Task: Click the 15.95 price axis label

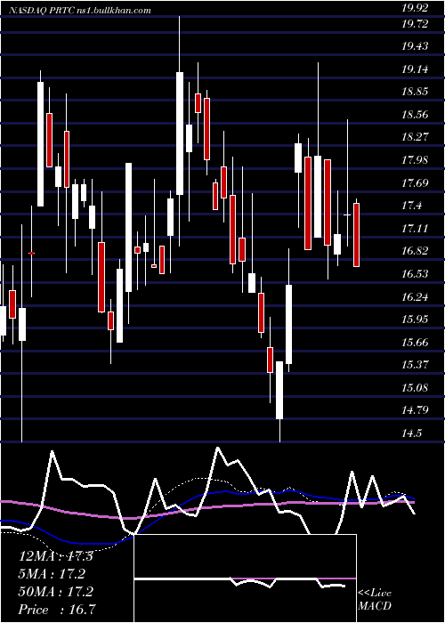Action: 416,320
